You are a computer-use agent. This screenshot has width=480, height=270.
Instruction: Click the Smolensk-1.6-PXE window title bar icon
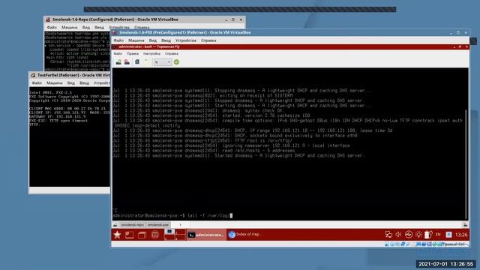[115, 32]
